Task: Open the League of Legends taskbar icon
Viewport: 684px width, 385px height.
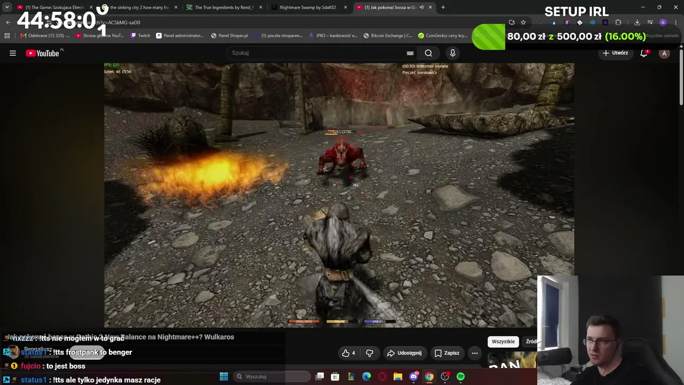Action: (x=351, y=376)
